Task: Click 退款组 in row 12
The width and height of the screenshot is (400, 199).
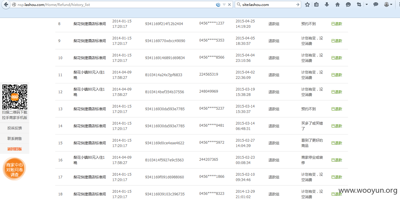Action: point(274,92)
